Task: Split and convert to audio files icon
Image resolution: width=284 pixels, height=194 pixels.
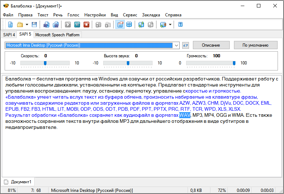Action: 56,25
